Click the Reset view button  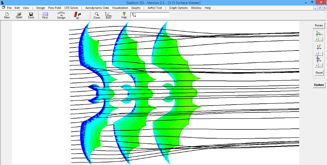tap(319, 72)
